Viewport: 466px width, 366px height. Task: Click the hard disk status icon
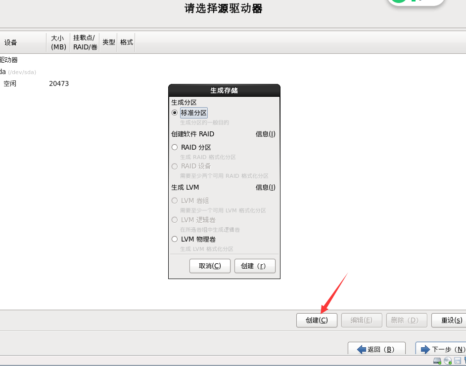coord(437,361)
